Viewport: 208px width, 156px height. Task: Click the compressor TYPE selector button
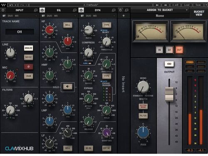point(106,25)
